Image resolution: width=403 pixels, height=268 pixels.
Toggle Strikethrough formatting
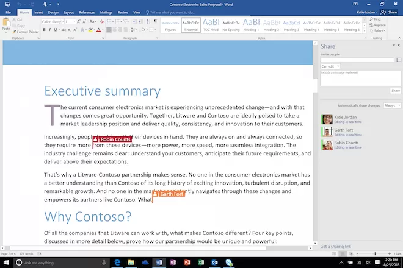click(64, 30)
